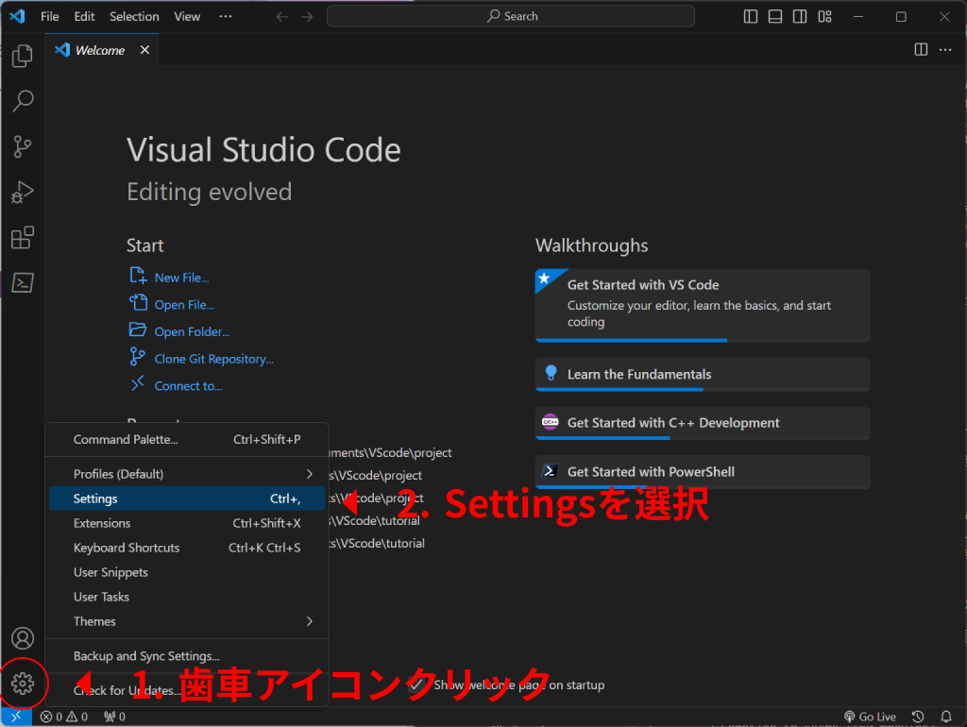This screenshot has height=727, width=967.
Task: Open Get Started with VS Code walkthrough
Action: (x=703, y=305)
